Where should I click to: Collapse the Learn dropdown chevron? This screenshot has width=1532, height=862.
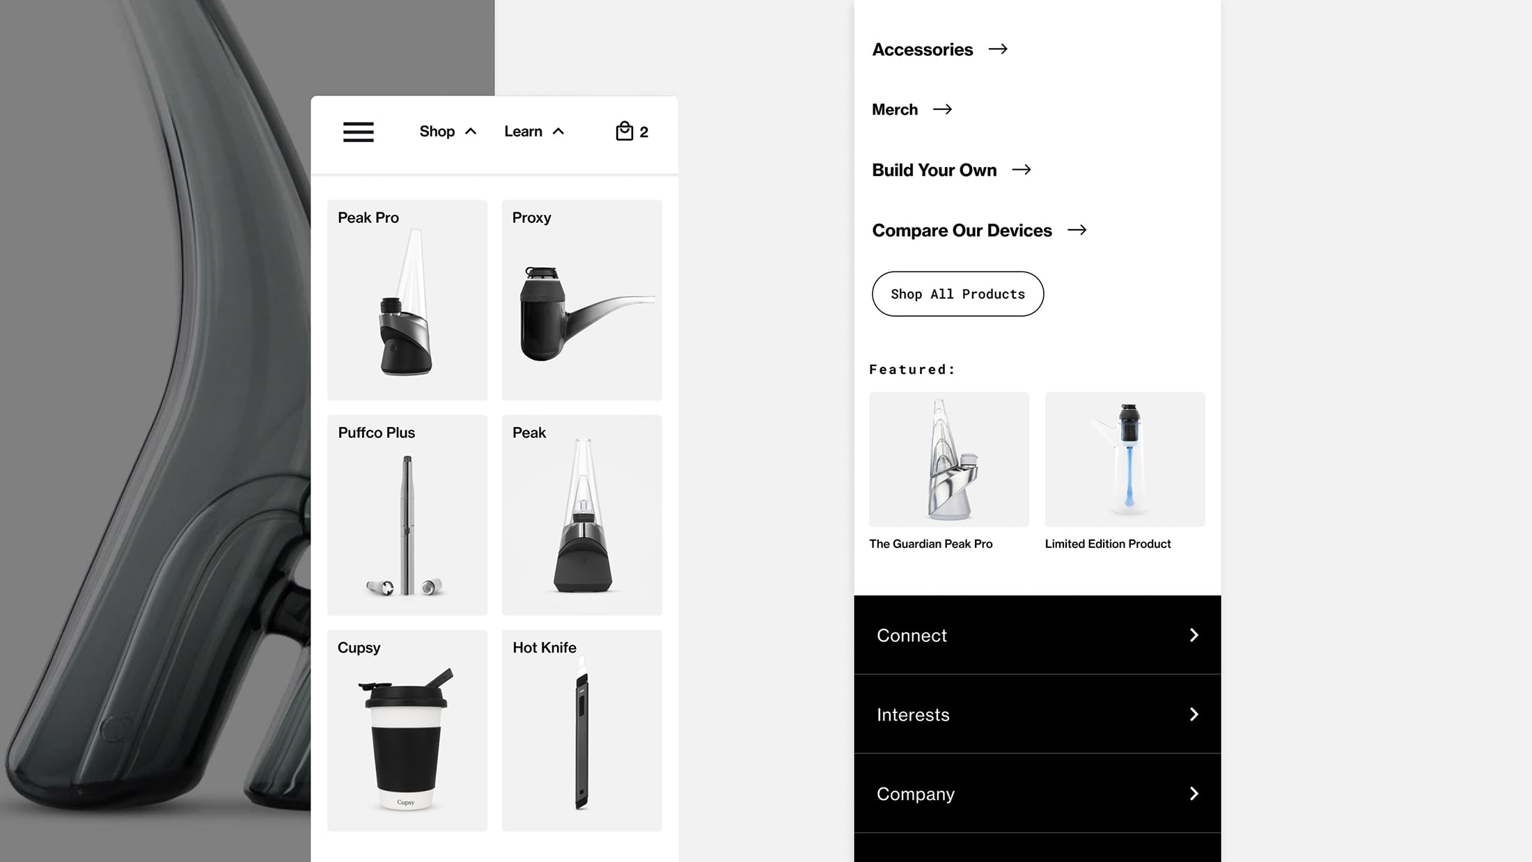[558, 131]
